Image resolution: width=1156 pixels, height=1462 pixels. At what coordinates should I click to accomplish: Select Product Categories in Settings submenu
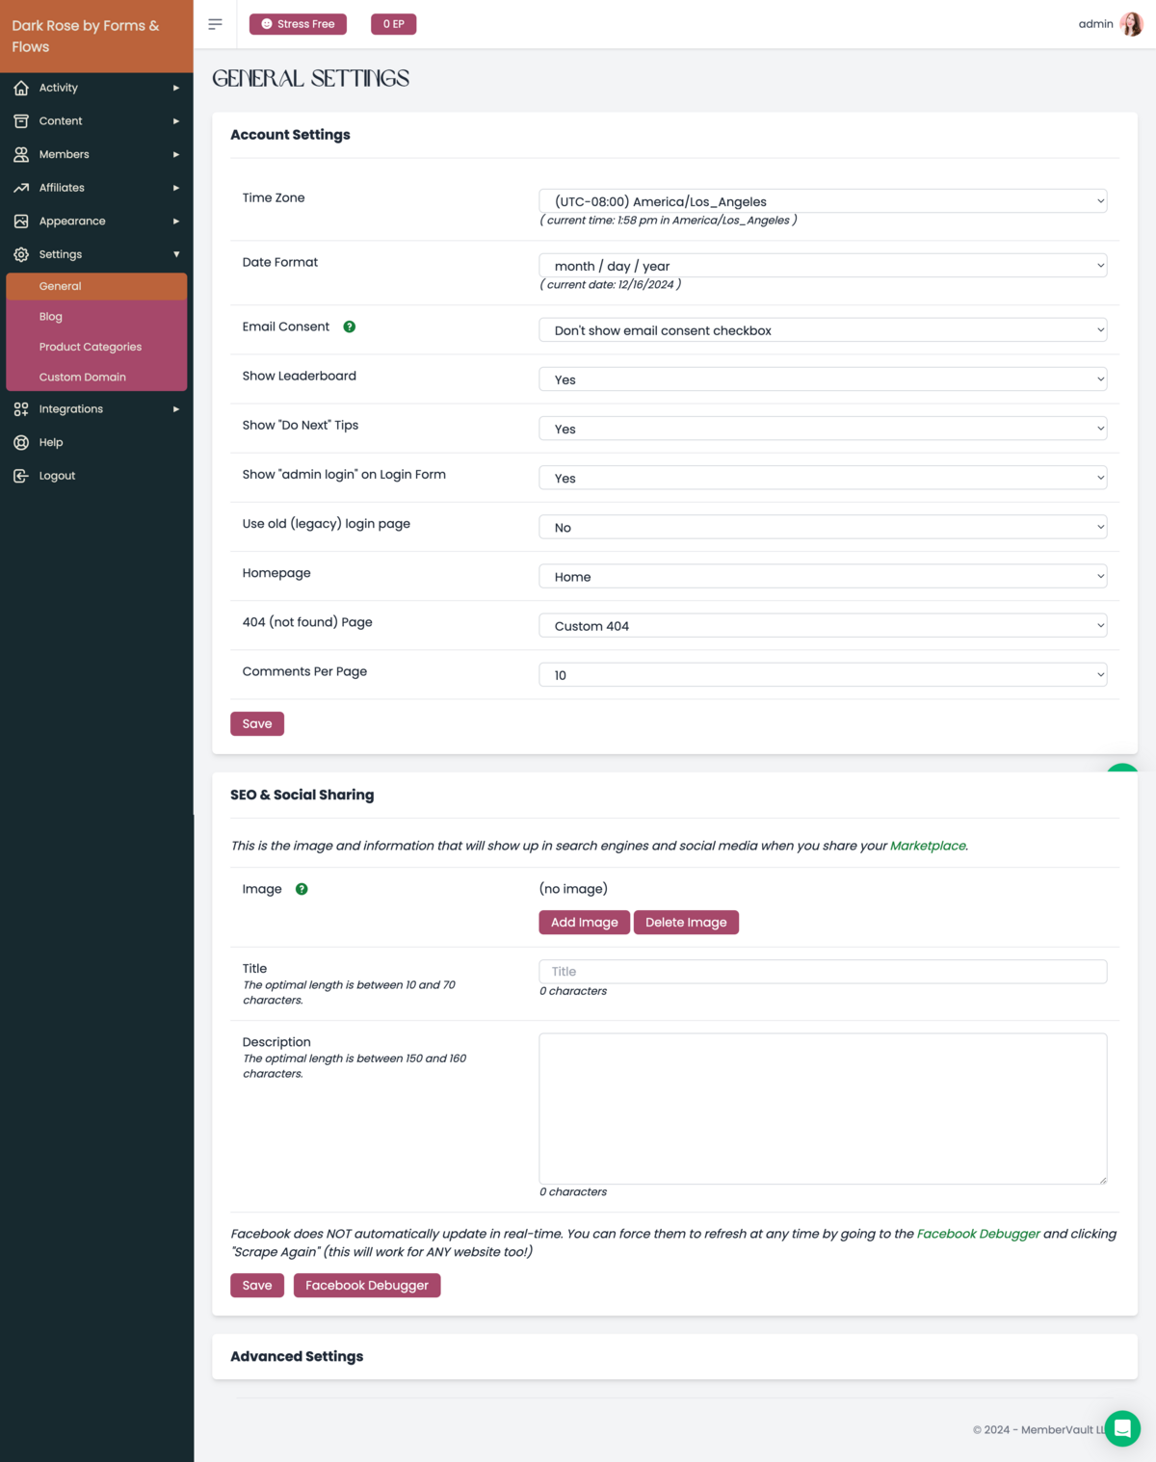click(x=91, y=347)
